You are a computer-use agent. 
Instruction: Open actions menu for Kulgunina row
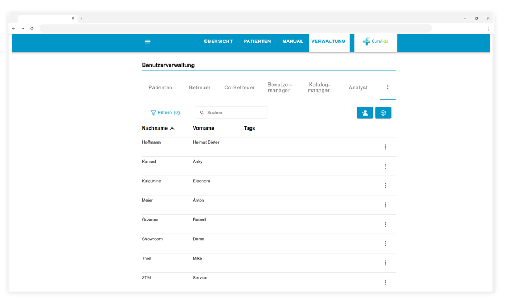coord(386,186)
